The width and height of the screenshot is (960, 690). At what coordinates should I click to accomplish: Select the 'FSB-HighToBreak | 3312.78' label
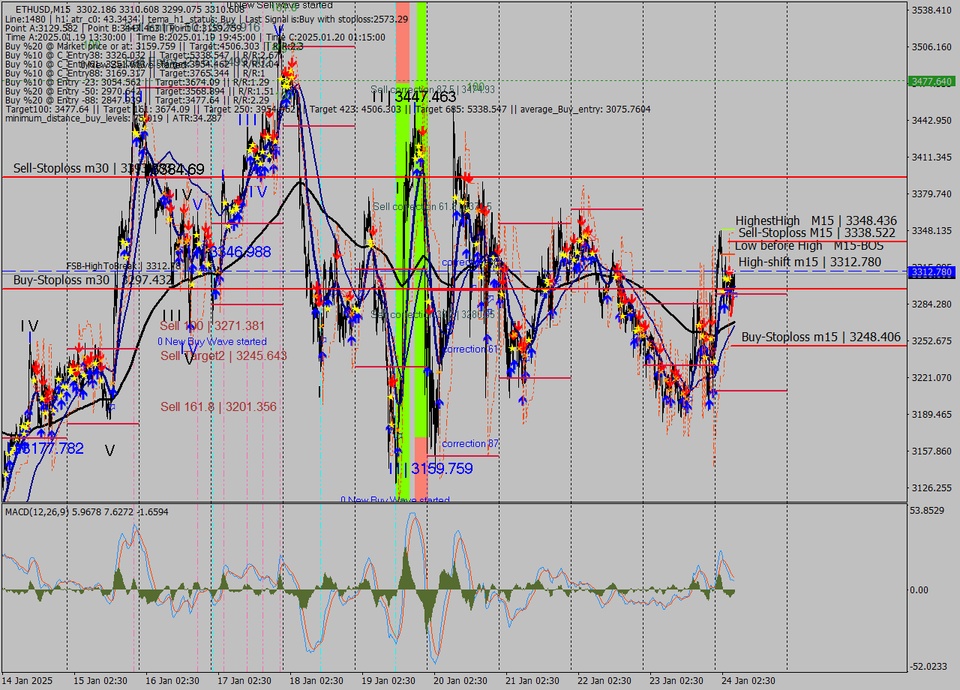pyautogui.click(x=123, y=265)
